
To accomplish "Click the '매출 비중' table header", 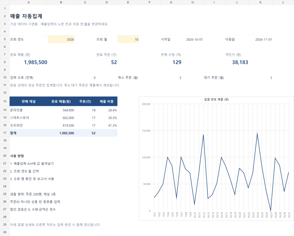I will pos(107,101).
